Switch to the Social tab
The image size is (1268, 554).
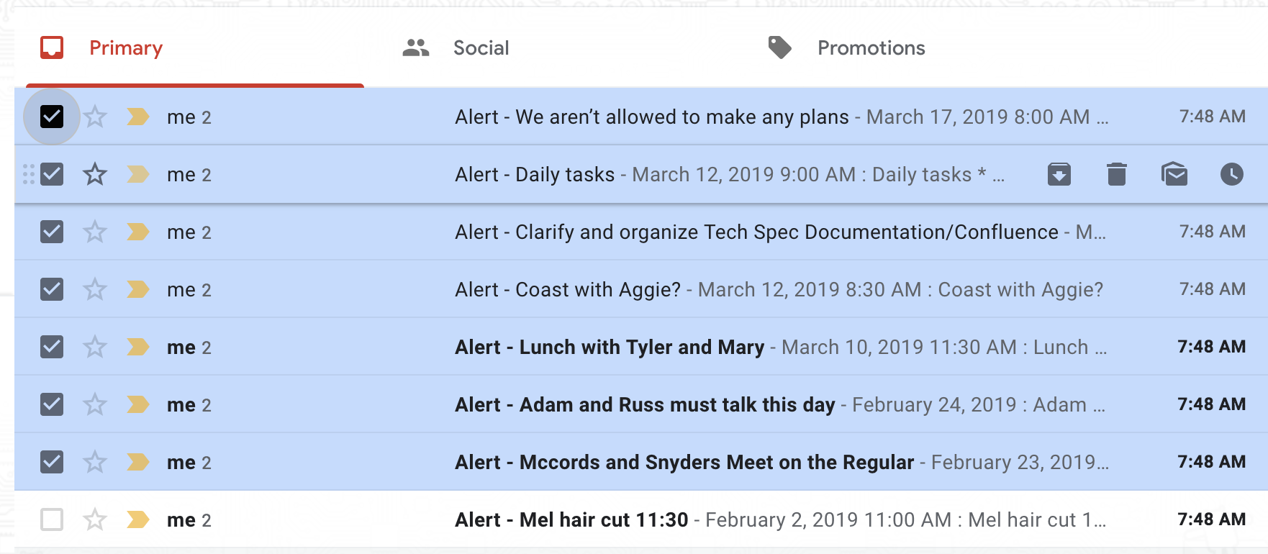[x=481, y=48]
